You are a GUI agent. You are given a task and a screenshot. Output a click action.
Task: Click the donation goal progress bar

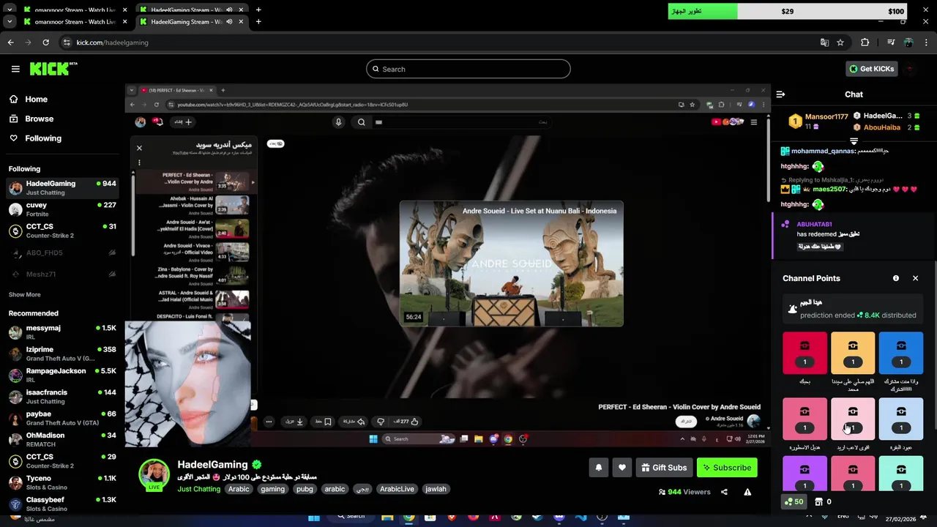point(788,11)
